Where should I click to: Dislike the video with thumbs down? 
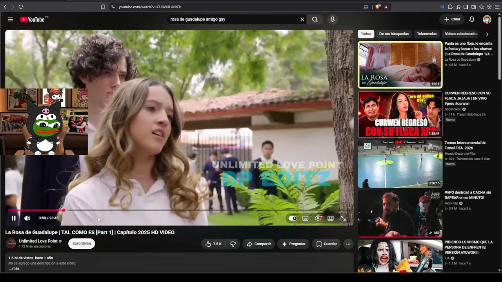click(233, 244)
